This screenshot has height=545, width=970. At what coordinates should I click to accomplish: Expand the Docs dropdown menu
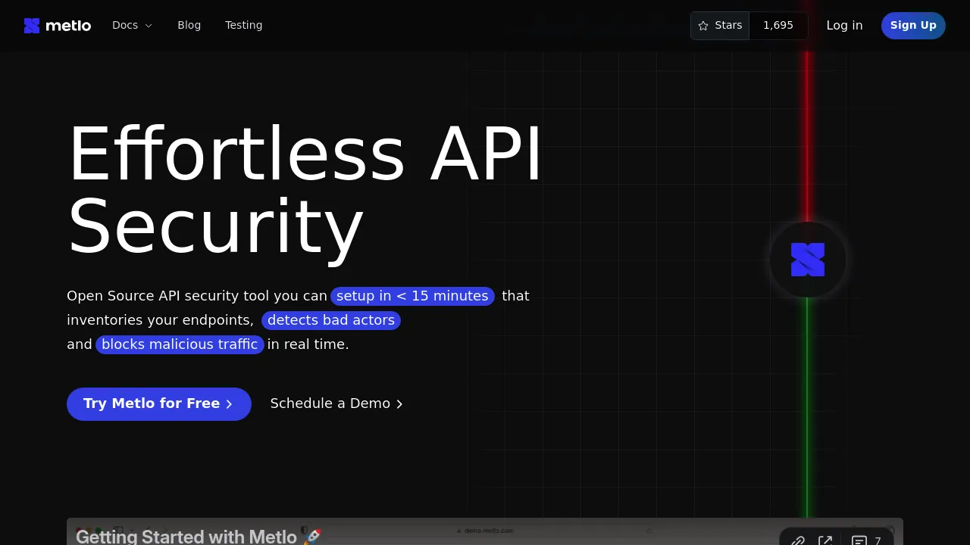[133, 25]
